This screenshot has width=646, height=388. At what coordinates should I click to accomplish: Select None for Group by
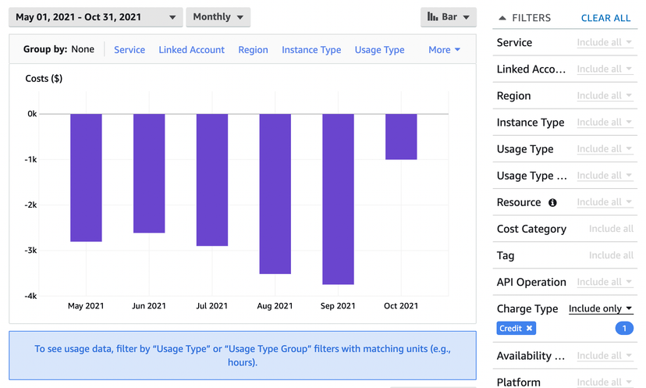(83, 50)
